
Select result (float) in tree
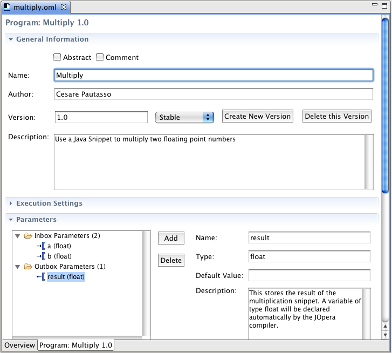pos(66,277)
